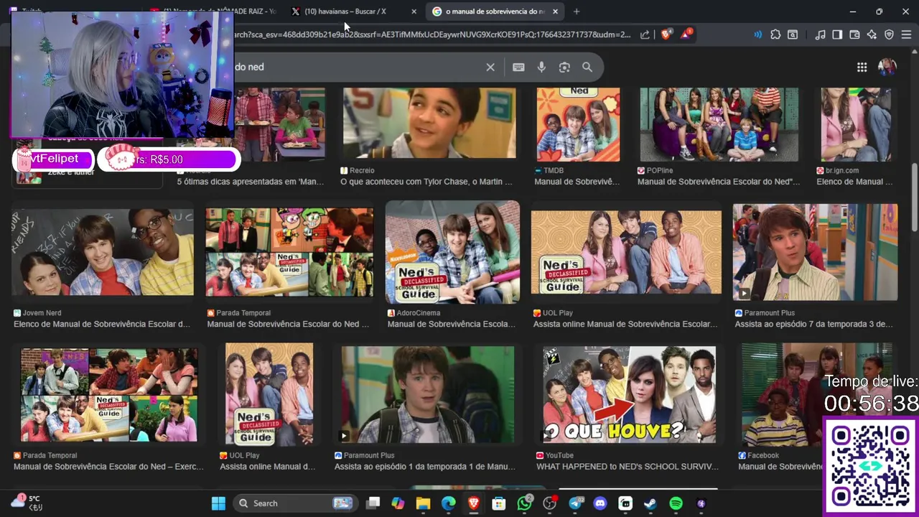
Task: Open Paramount Plus episode 7 video thumbnail
Action: [x=815, y=252]
